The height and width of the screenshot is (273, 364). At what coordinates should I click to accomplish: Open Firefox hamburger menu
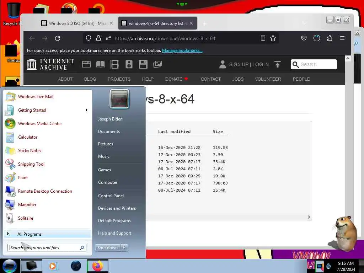[x=342, y=38]
